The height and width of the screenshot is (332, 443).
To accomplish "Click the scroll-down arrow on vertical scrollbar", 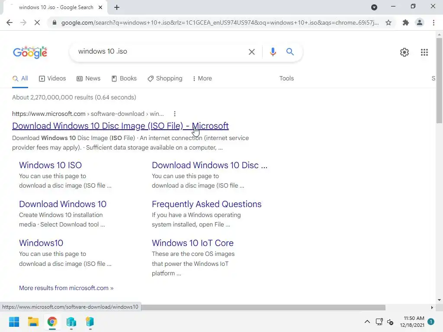I will tap(439, 300).
